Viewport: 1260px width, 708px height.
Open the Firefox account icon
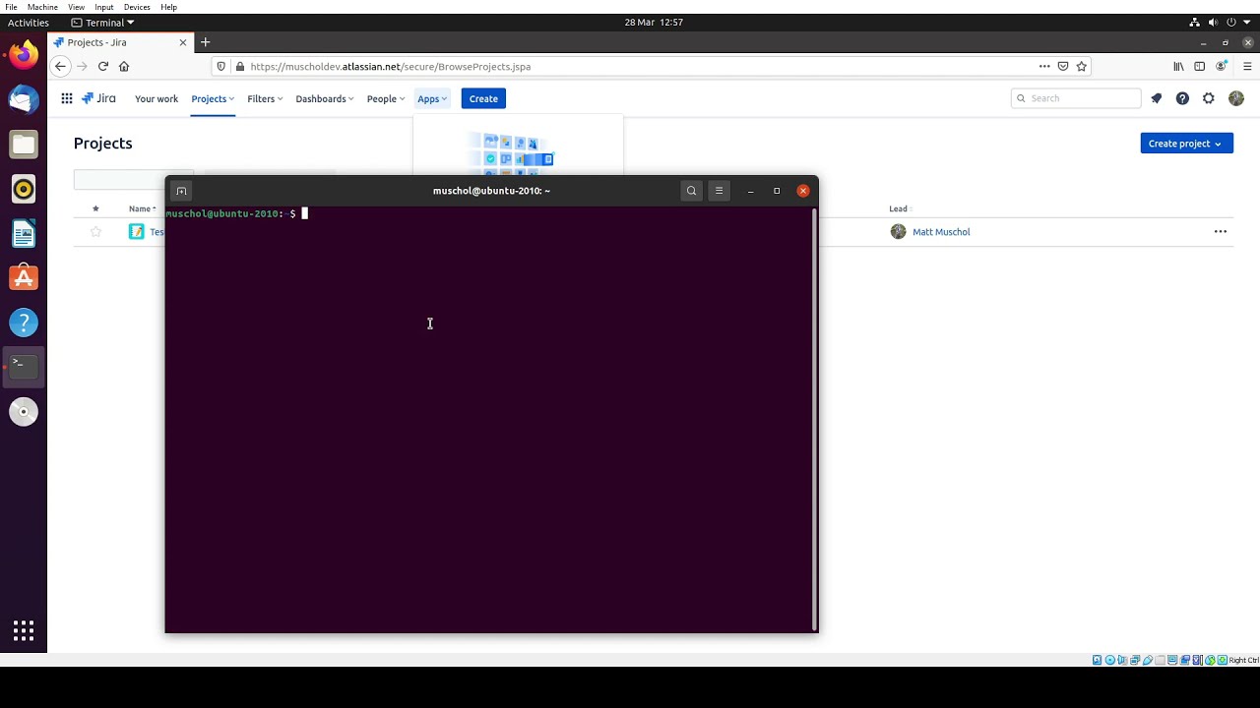tap(1222, 66)
